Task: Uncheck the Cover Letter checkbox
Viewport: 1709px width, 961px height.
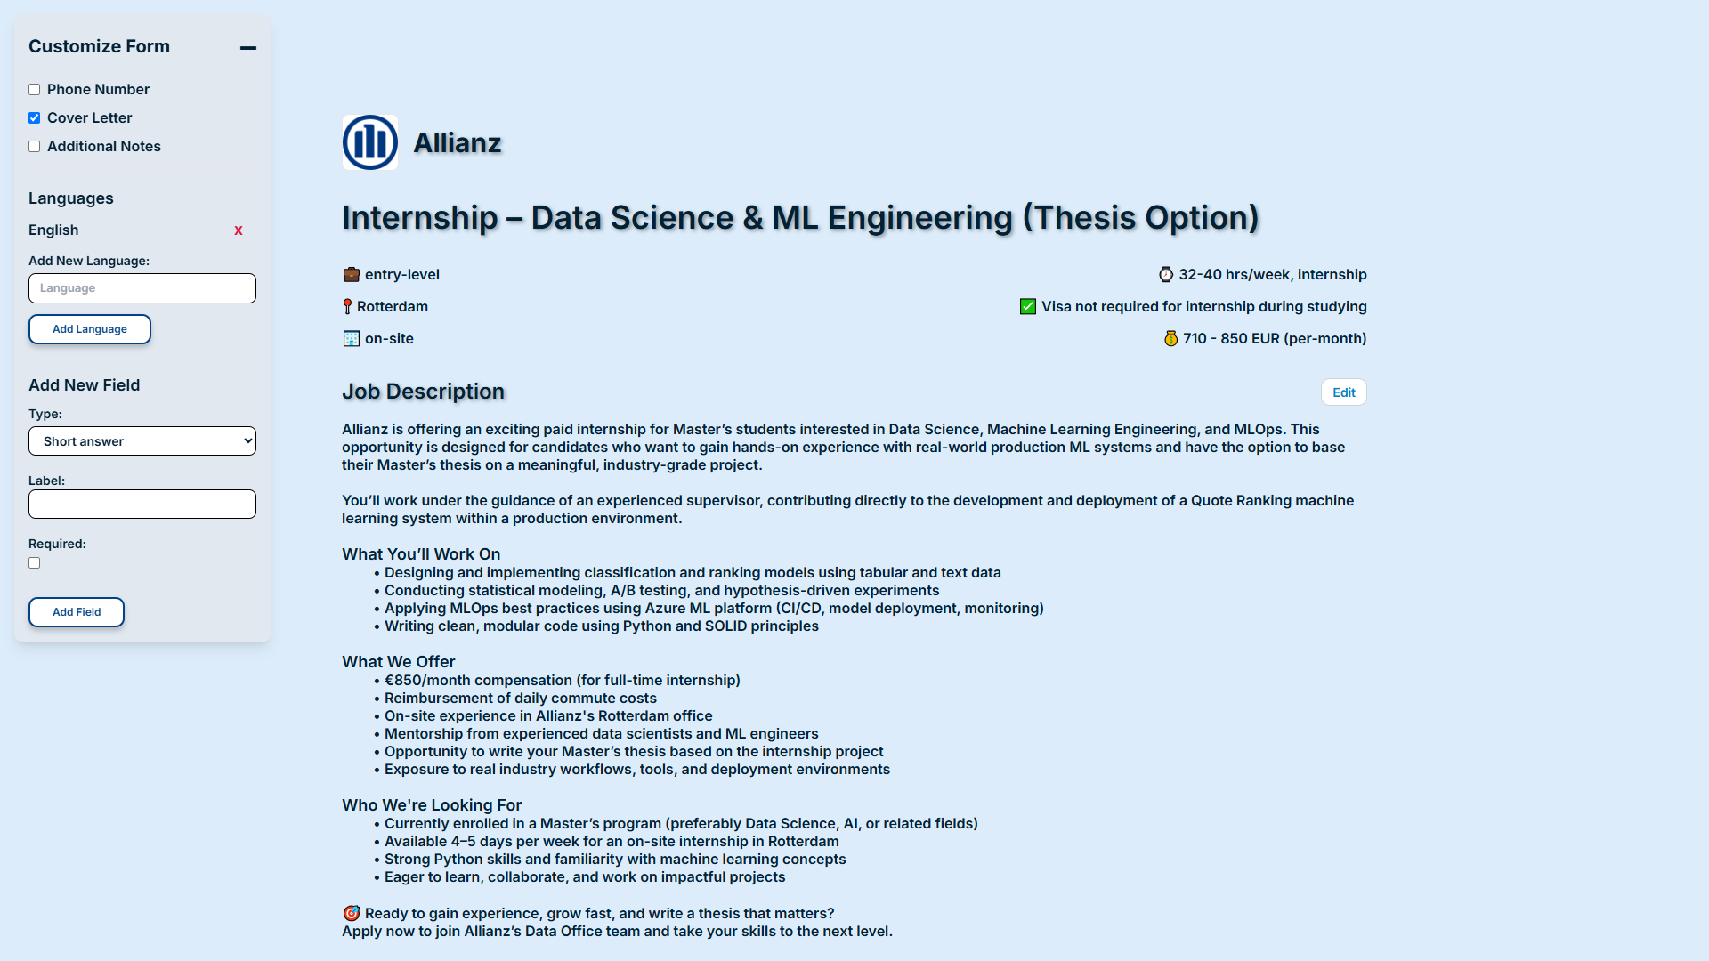Action: (34, 118)
